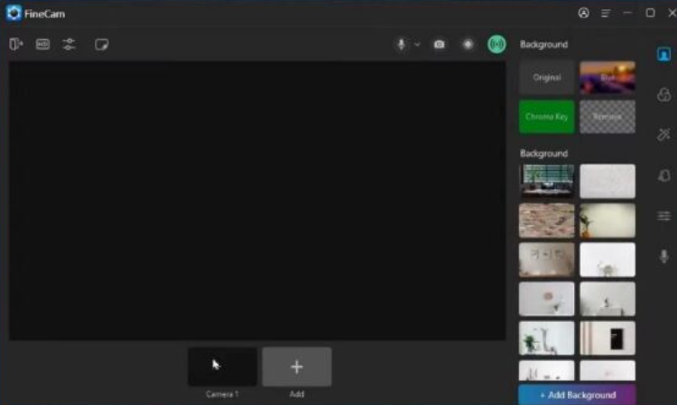The width and height of the screenshot is (677, 405).
Task: Select the Blur background option
Action: coord(607,77)
